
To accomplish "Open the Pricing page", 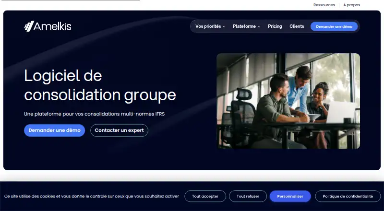I will click(x=275, y=26).
